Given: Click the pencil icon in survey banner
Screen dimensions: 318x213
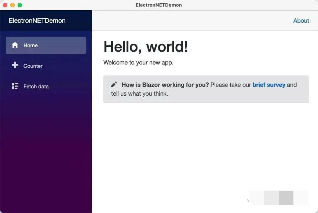Looking at the screenshot, I should click(x=114, y=85).
